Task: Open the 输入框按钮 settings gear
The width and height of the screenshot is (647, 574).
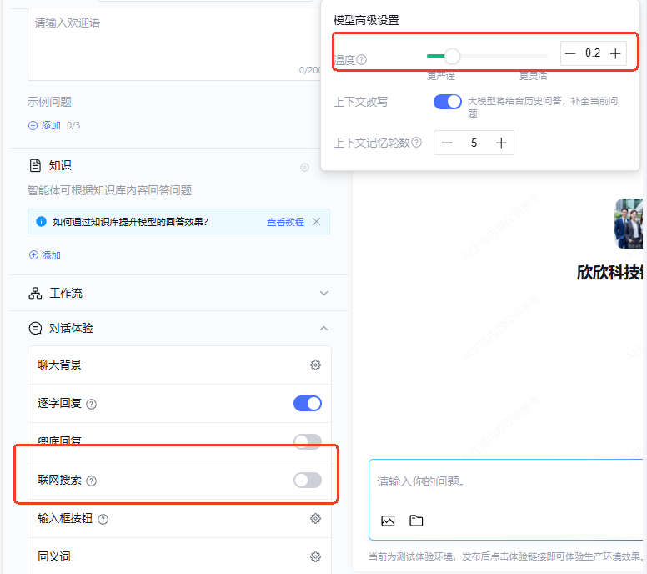Action: point(315,518)
